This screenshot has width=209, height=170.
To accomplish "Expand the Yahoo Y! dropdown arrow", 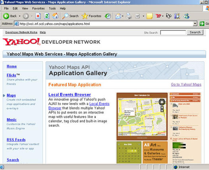I will 163,16.
